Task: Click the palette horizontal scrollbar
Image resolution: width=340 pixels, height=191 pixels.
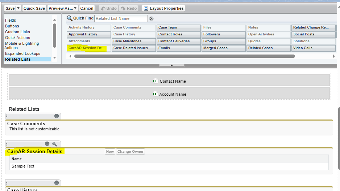Action: tap(184, 56)
